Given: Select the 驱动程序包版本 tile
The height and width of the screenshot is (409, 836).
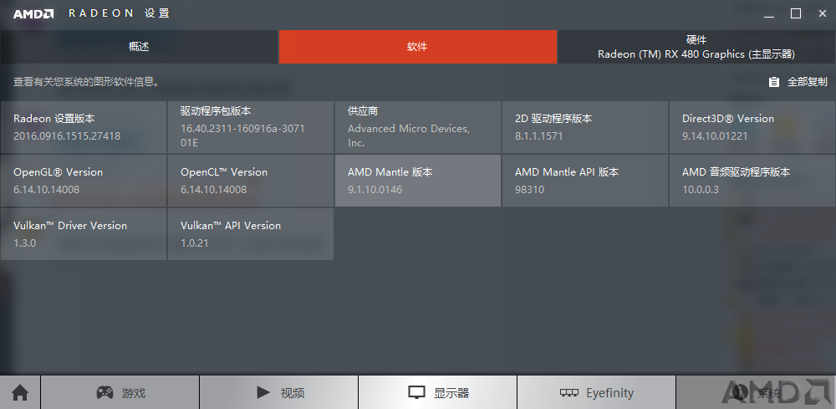Looking at the screenshot, I should [251, 127].
